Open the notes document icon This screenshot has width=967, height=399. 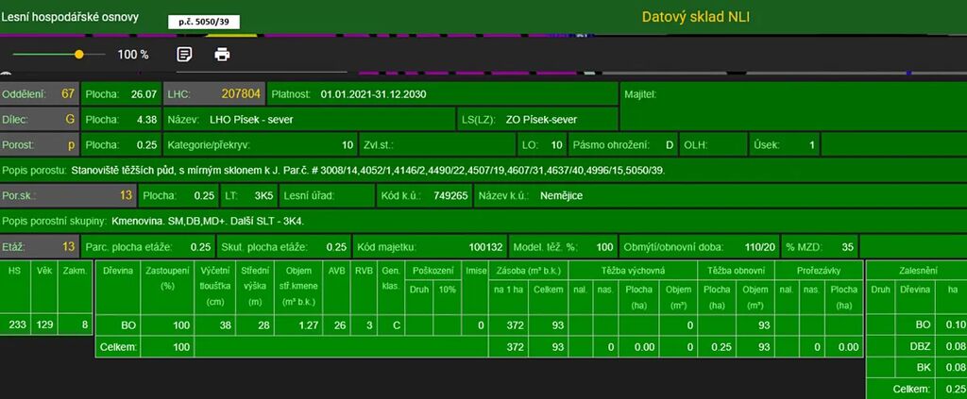click(185, 54)
